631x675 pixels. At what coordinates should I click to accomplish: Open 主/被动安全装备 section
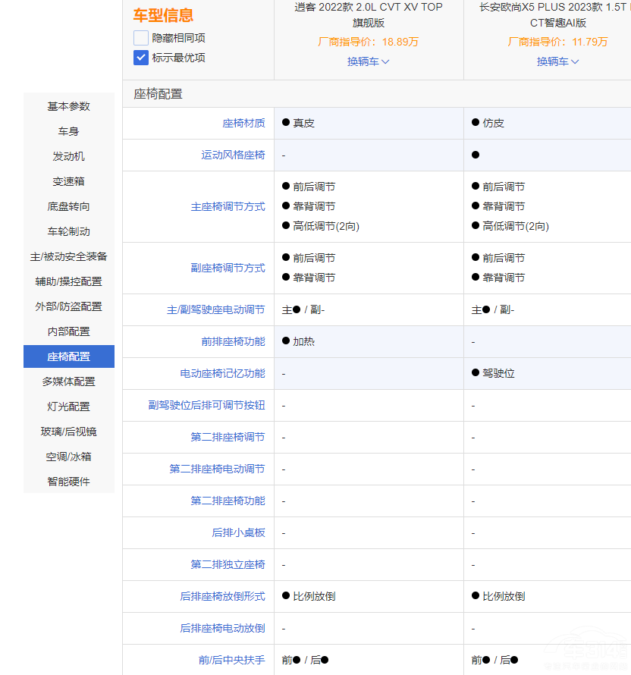click(68, 256)
